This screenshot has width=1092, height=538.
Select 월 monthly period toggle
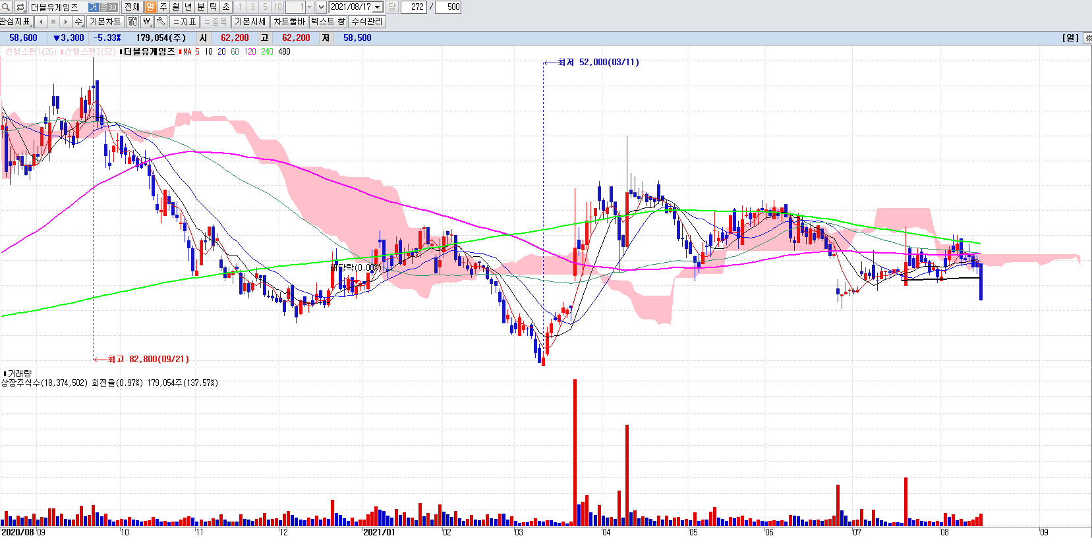pos(175,7)
